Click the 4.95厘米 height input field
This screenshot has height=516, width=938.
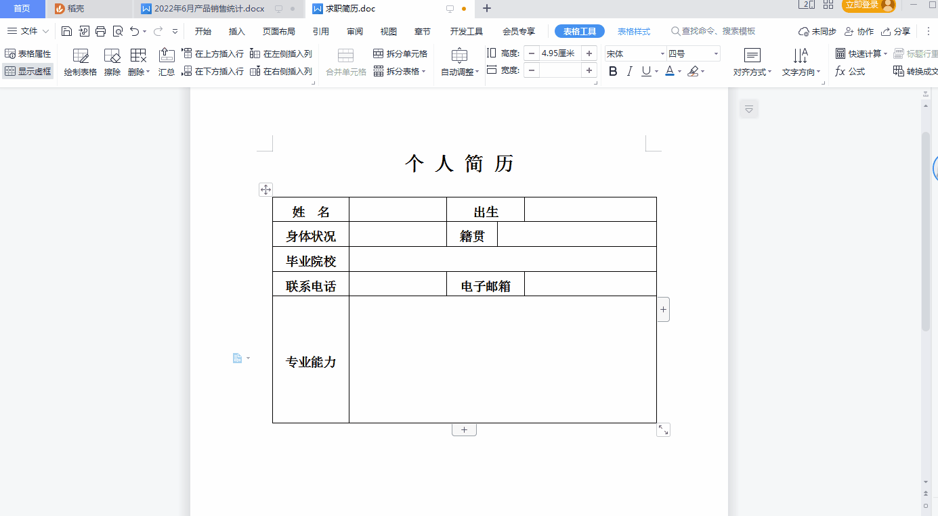click(560, 53)
